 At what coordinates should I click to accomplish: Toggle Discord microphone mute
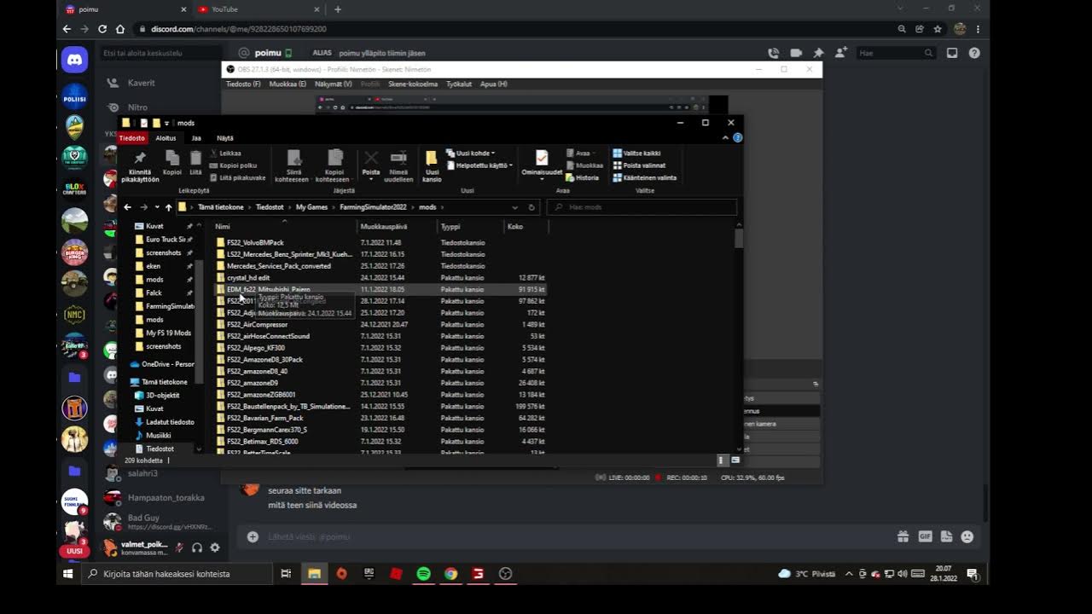(x=179, y=547)
